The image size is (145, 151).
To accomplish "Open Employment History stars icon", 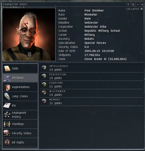I will pos(7,115).
